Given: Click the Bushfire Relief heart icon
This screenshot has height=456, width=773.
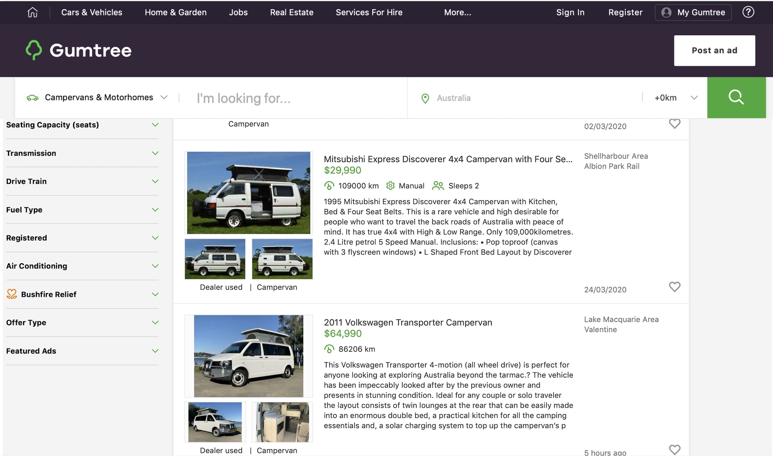Looking at the screenshot, I should pos(12,294).
